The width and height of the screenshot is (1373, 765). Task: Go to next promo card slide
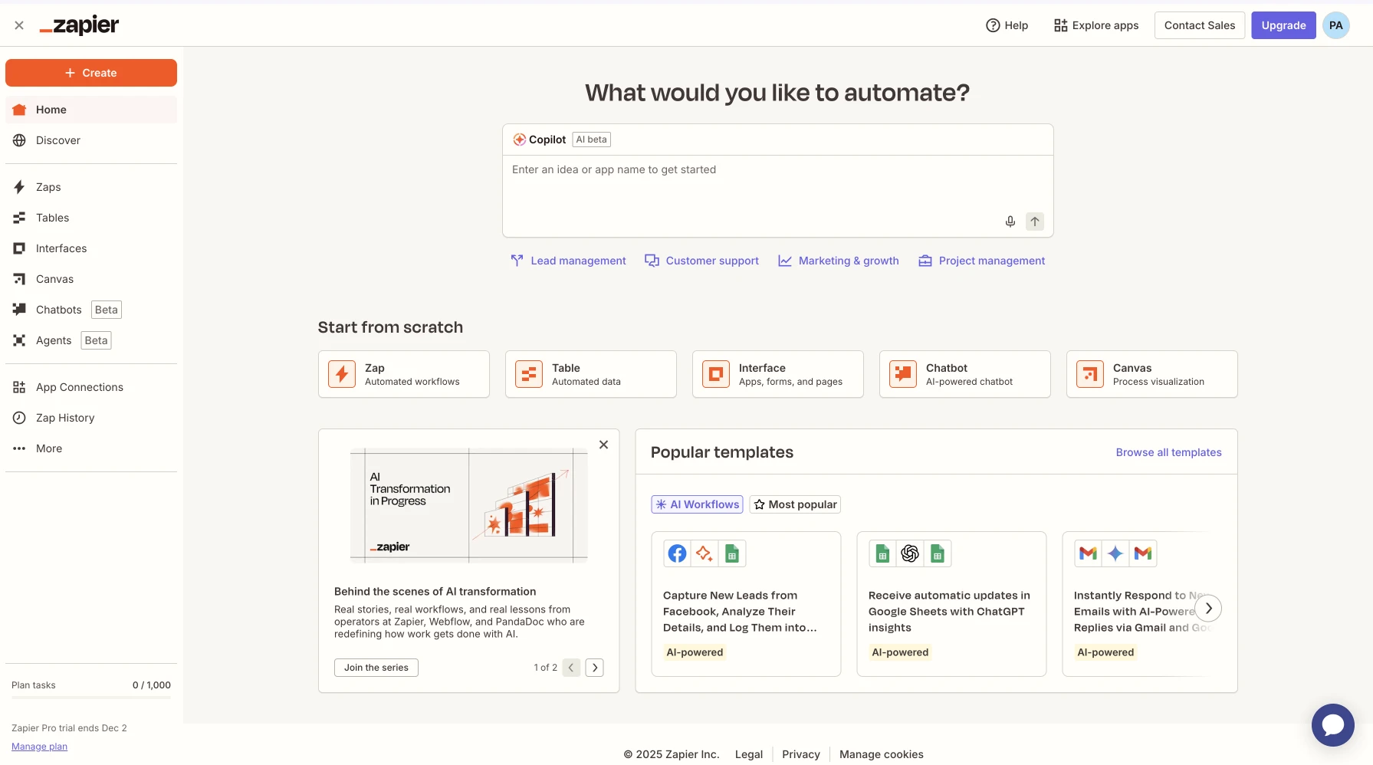(x=594, y=668)
